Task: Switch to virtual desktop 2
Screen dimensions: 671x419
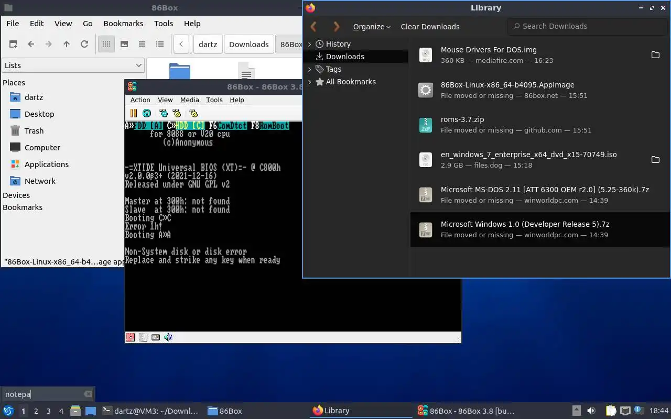Action: coord(36,411)
